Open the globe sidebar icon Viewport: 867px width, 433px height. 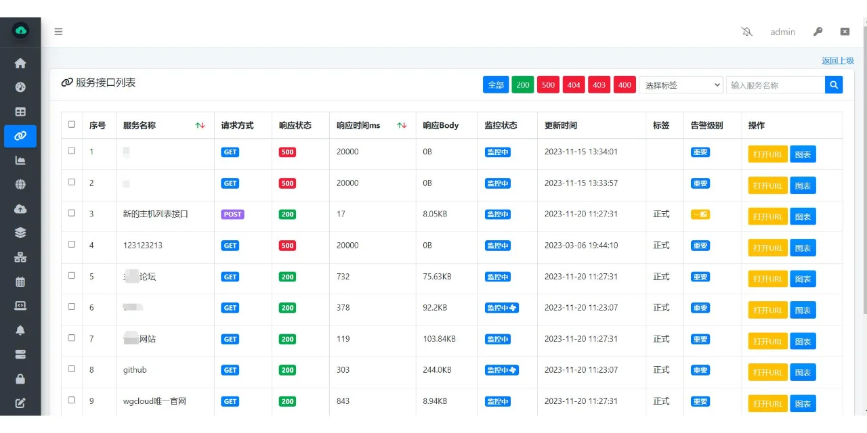pos(20,184)
